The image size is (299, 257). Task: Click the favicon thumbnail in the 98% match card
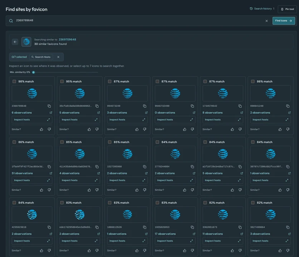click(32, 93)
